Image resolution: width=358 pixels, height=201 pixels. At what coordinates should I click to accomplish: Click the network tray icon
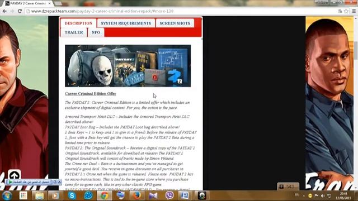[x=329, y=196]
